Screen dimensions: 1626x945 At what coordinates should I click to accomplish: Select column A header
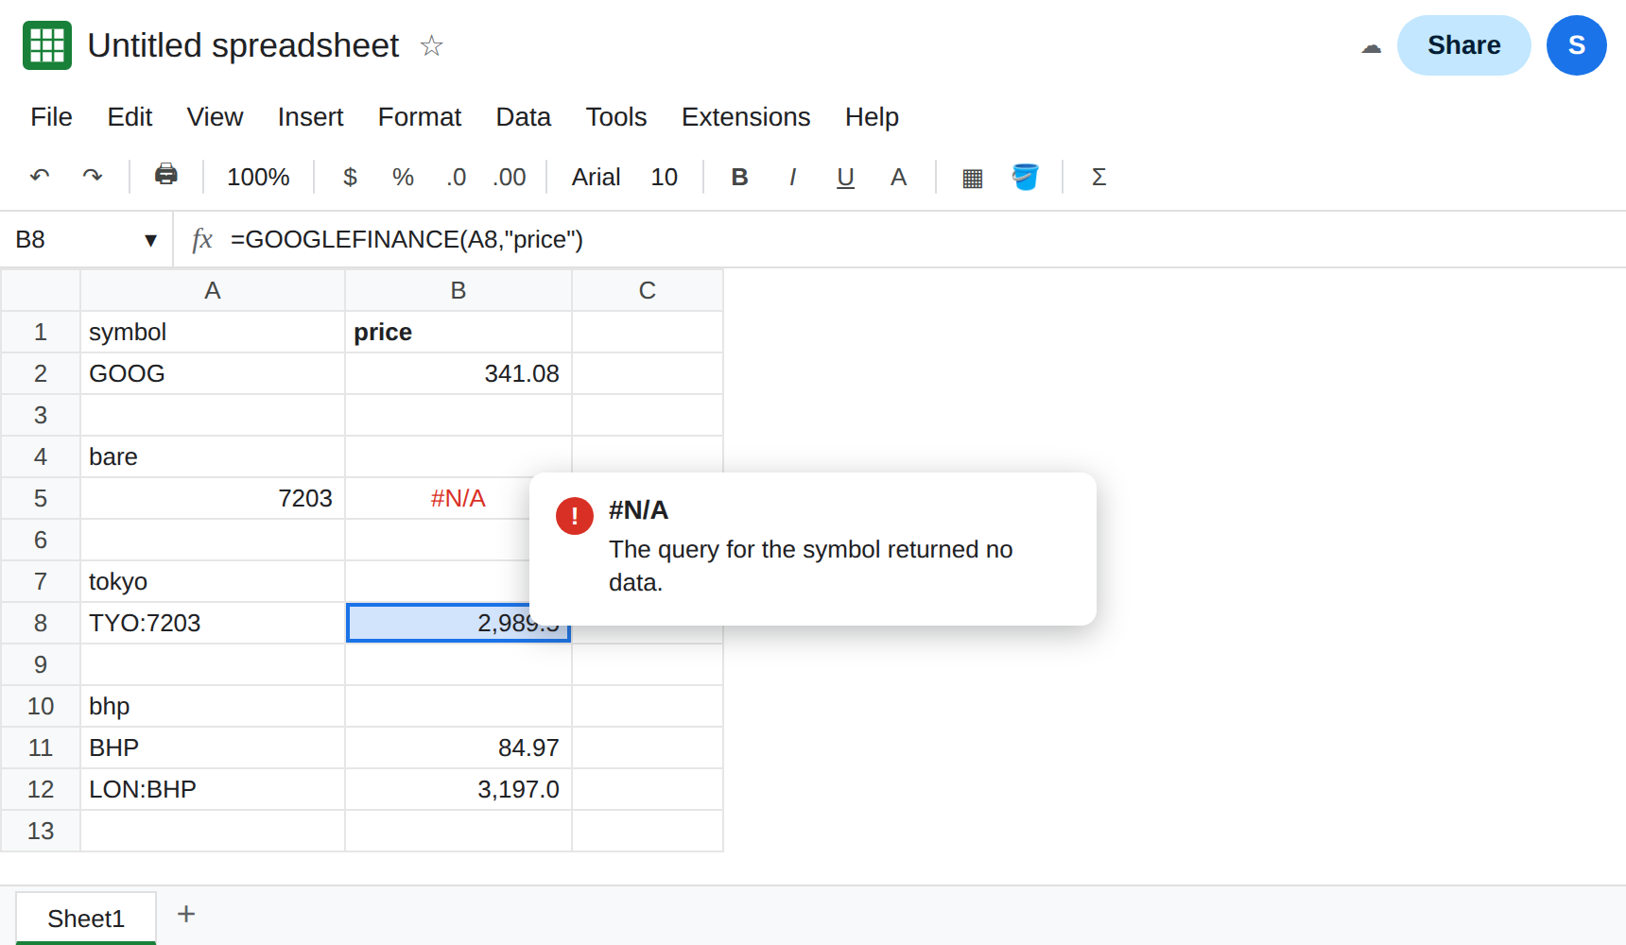point(213,290)
